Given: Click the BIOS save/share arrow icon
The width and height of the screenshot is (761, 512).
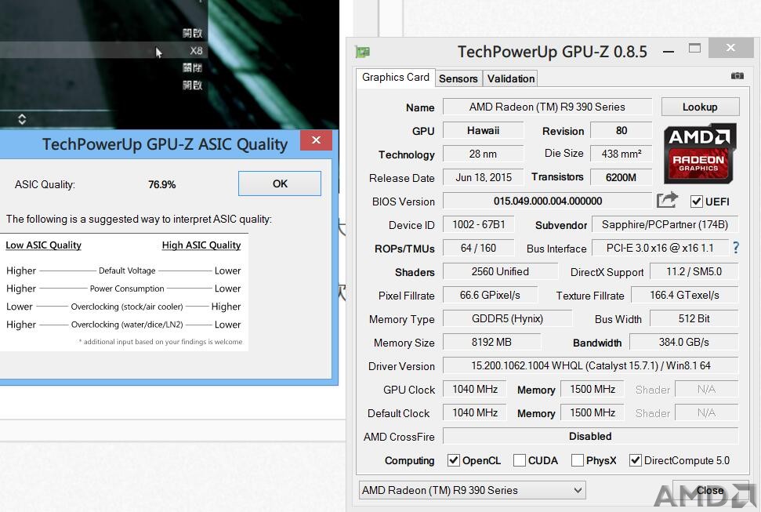Looking at the screenshot, I should point(667,200).
